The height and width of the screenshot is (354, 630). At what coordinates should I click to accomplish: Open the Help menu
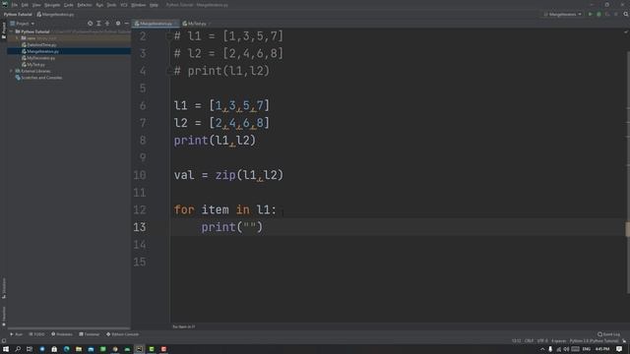[154, 5]
